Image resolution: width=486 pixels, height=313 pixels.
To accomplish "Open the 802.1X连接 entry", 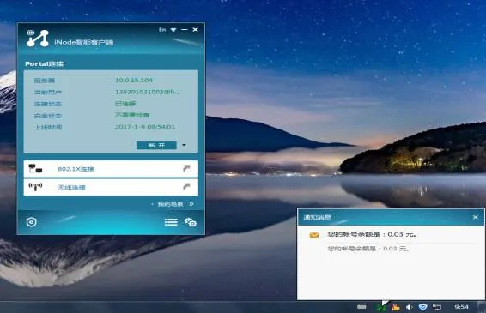I will click(111, 169).
